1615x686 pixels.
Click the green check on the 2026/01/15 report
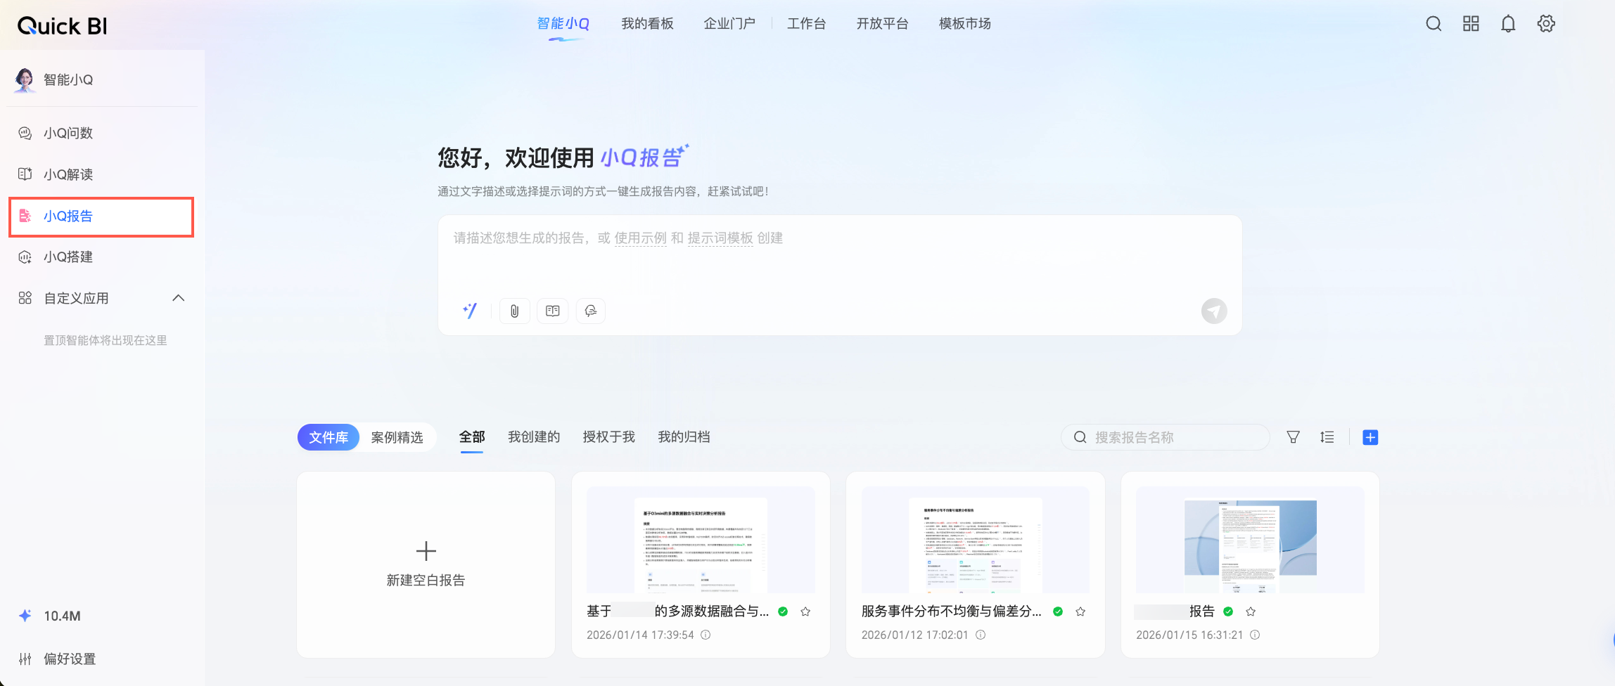1228,611
